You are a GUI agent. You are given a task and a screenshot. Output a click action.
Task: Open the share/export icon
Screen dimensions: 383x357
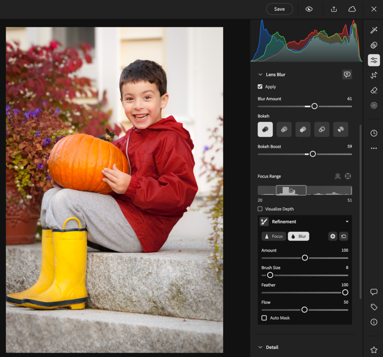[334, 9]
